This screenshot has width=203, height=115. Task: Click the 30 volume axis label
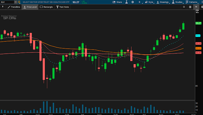tap(197, 103)
